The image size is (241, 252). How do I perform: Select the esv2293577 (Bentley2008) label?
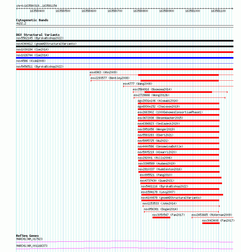(110, 78)
